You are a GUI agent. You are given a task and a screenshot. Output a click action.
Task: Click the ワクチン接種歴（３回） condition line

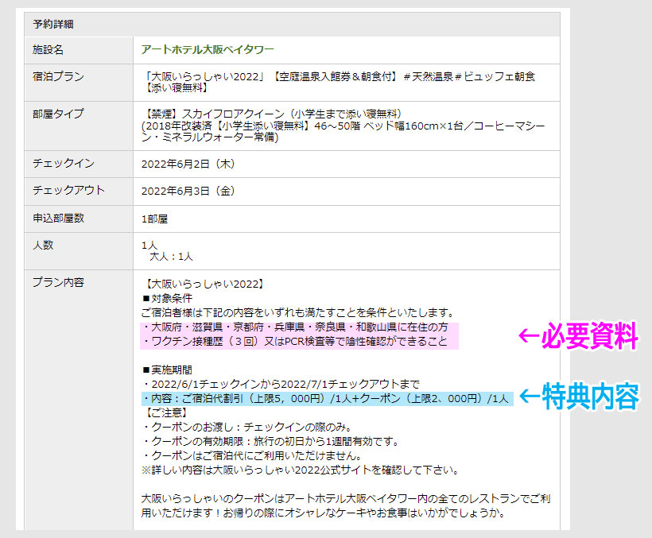[x=295, y=342]
